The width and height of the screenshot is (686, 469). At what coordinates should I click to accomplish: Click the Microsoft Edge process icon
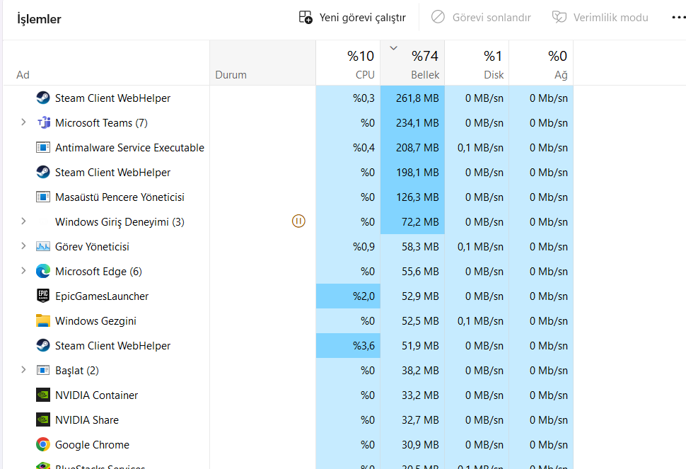43,272
